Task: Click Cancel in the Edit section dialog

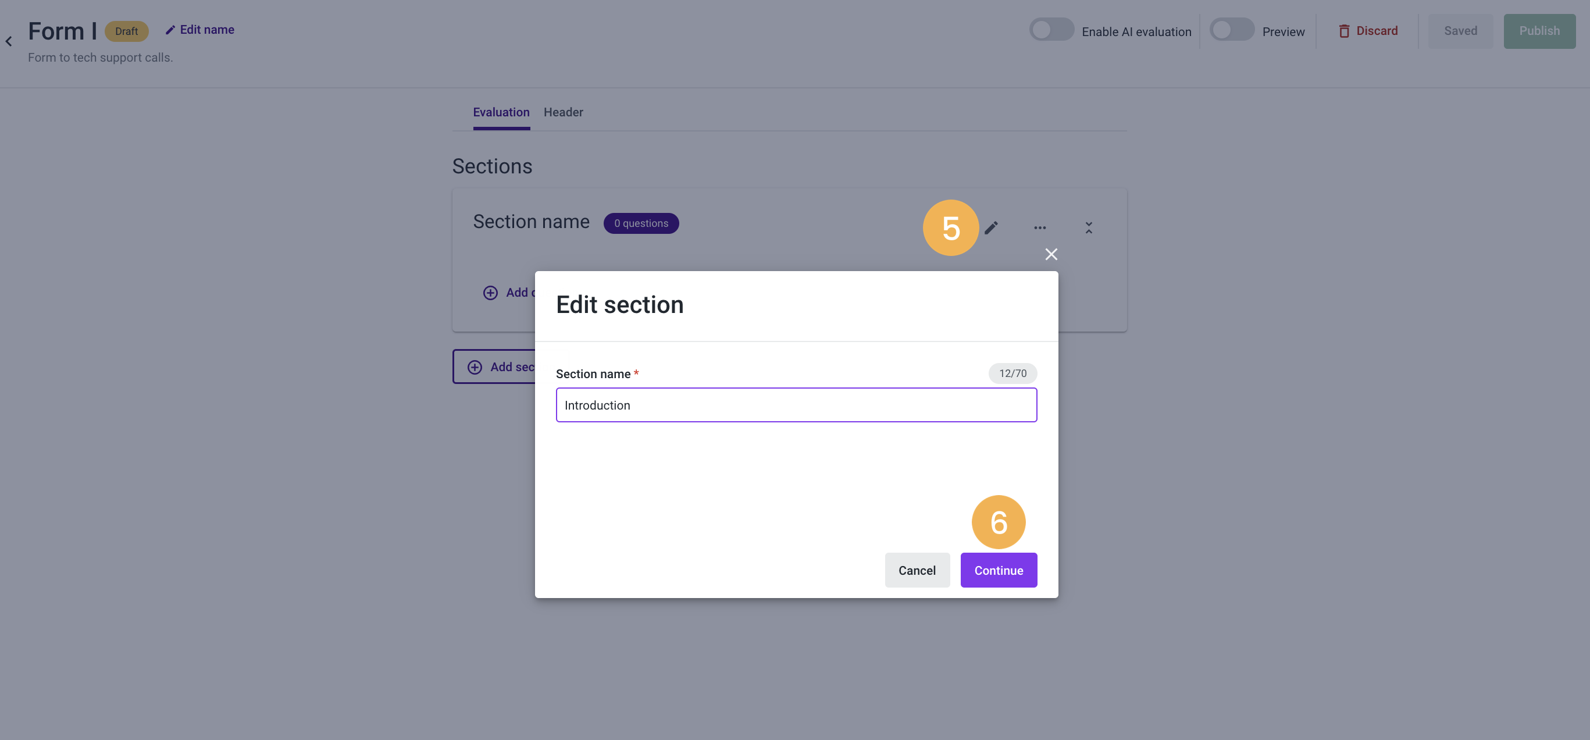Action: point(917,570)
